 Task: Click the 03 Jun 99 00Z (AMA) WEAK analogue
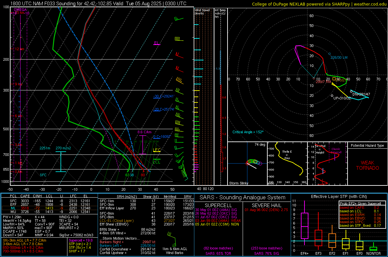pos(218,221)
